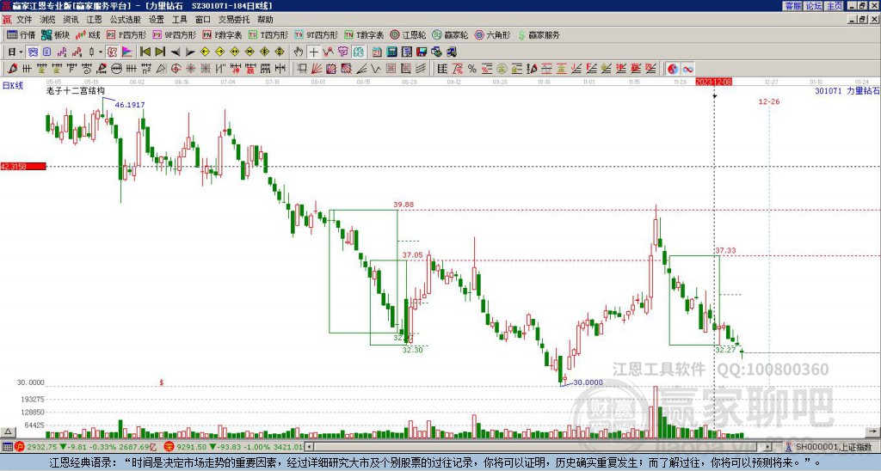The width and height of the screenshot is (881, 471).
Task: Open the P四方形 tool
Action: [x=127, y=34]
